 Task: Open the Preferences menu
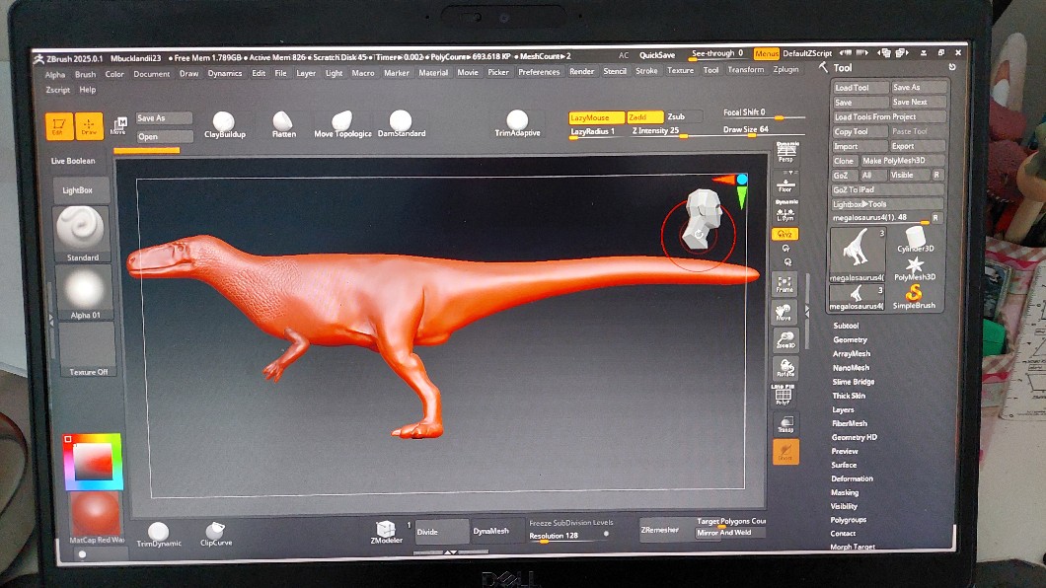pos(539,72)
